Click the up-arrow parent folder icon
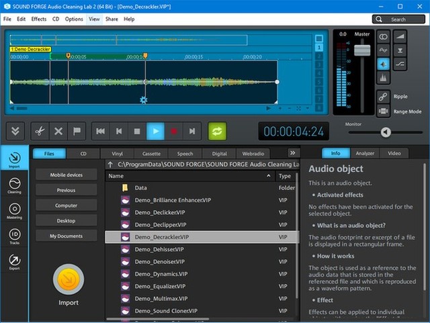This screenshot has height=323, width=430. [111, 164]
